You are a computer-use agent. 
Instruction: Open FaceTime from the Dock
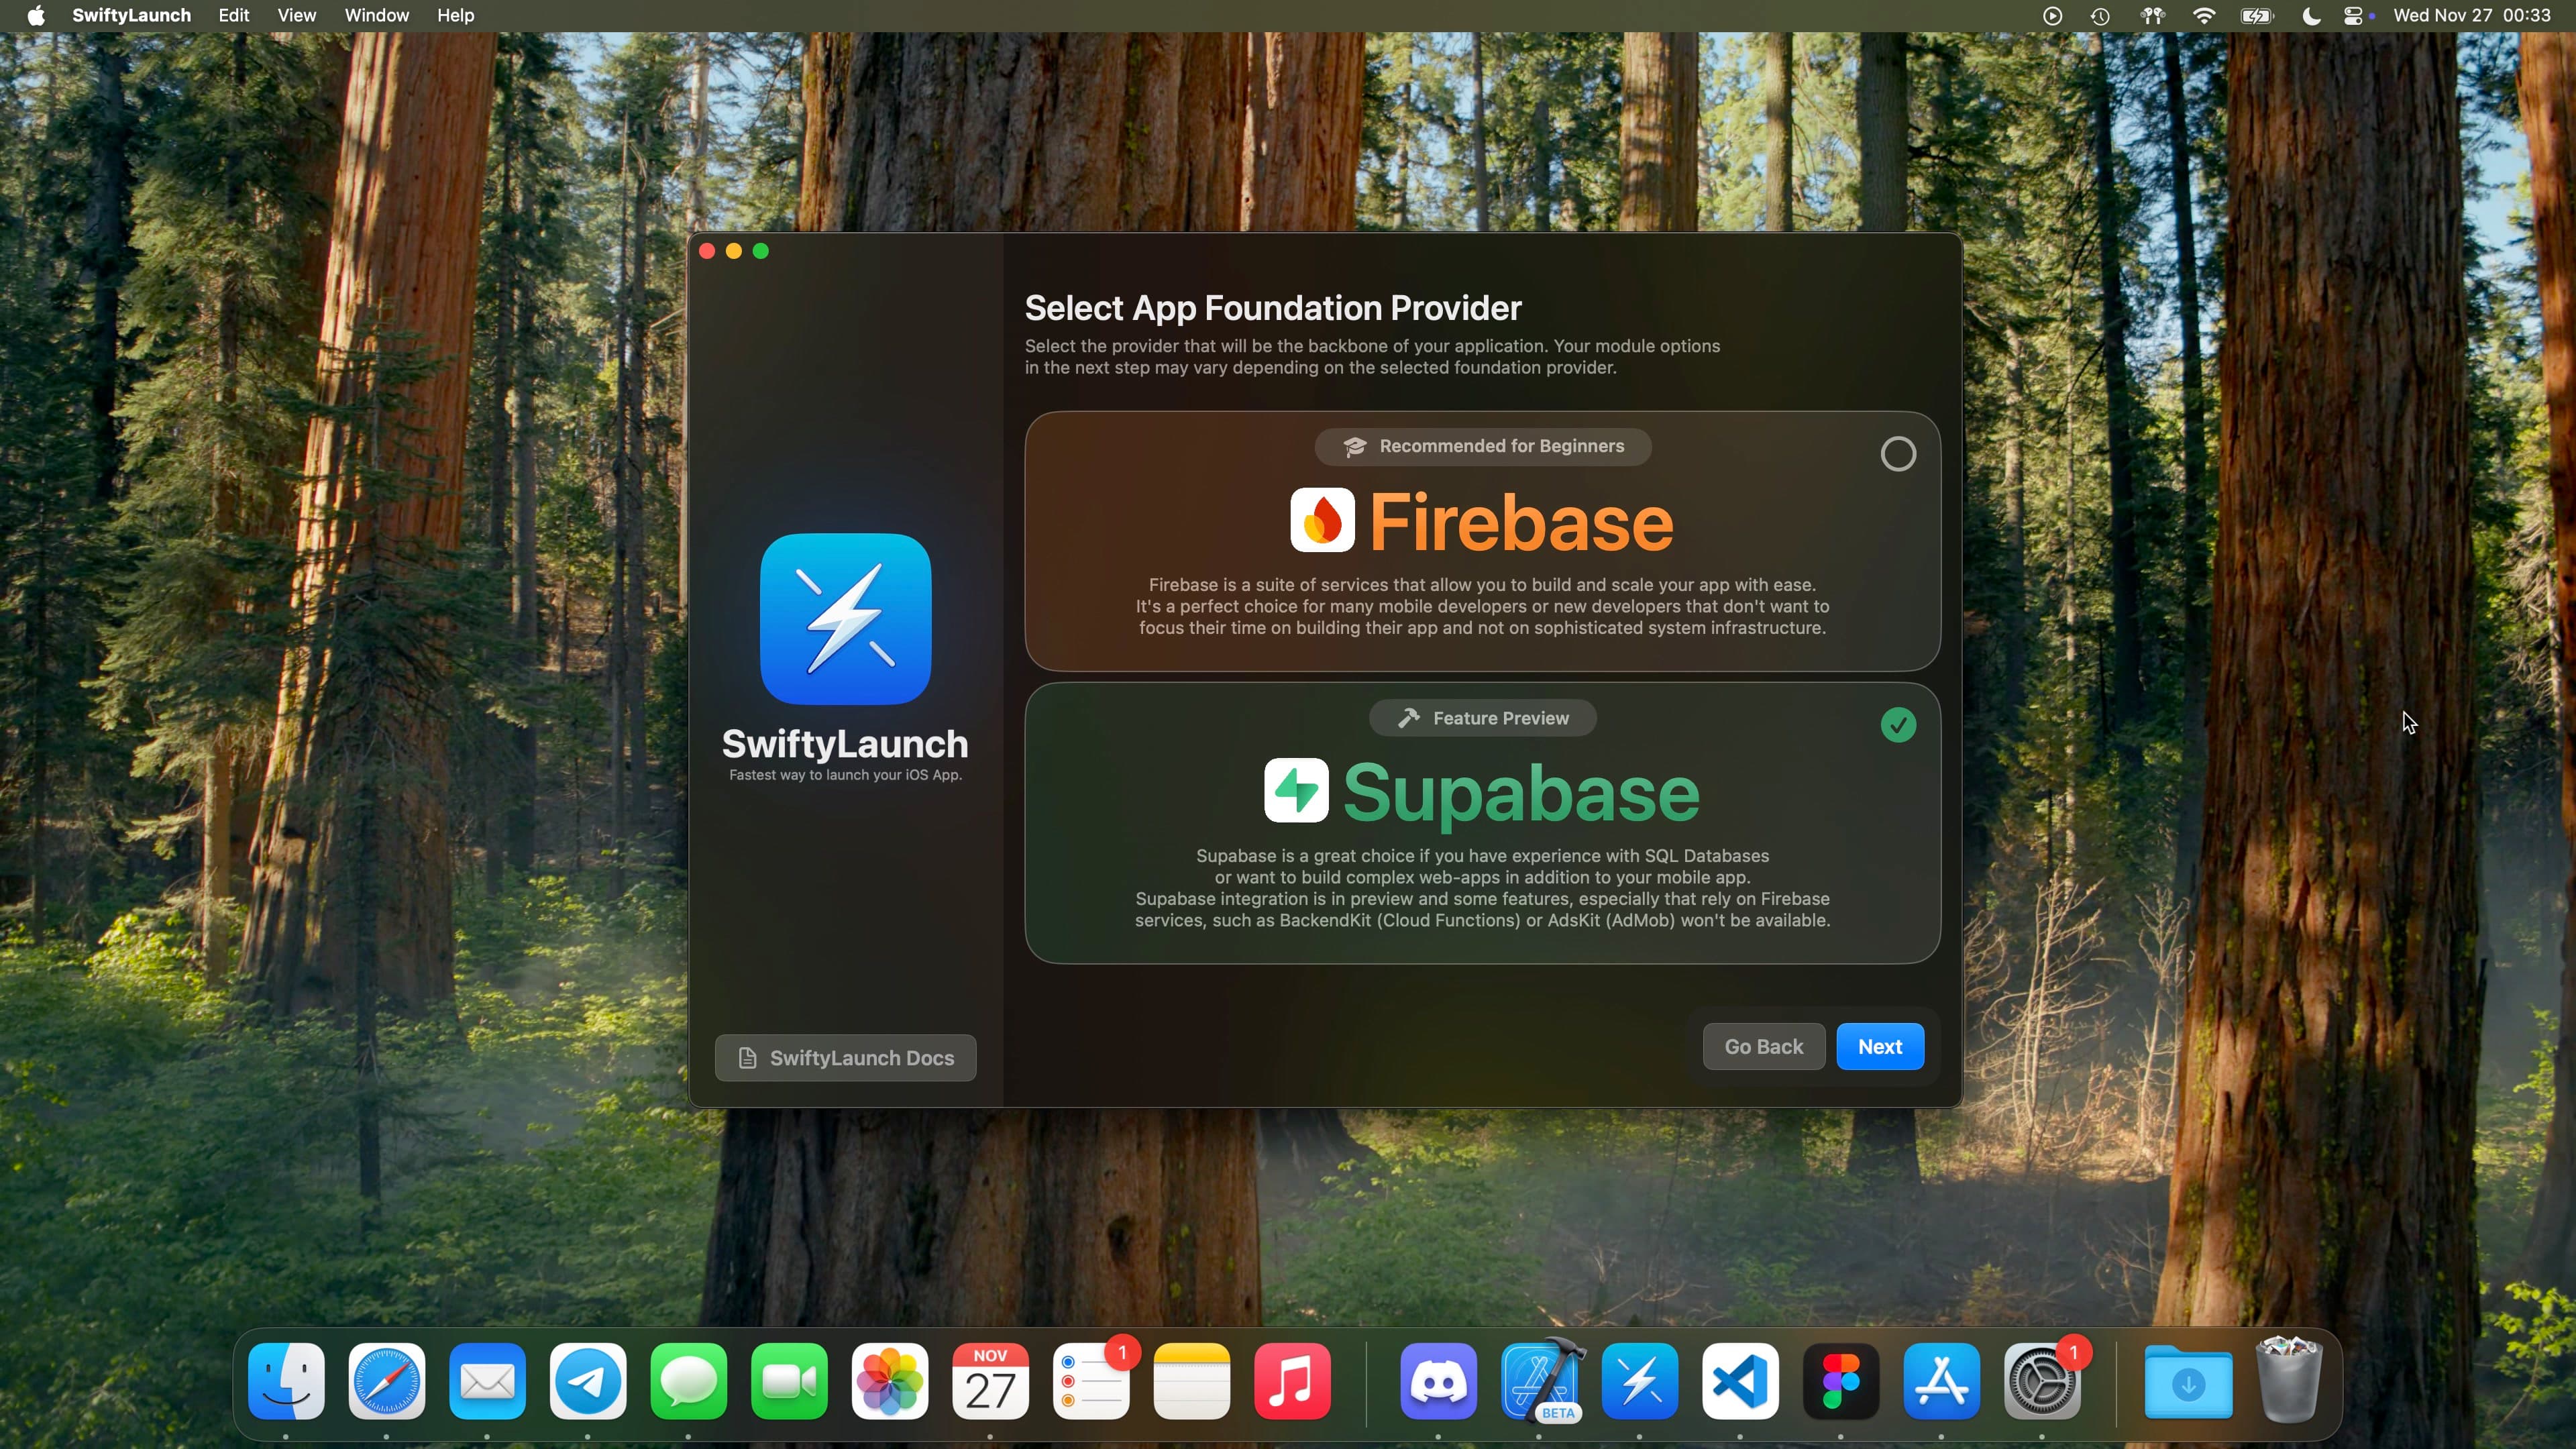pos(789,1381)
